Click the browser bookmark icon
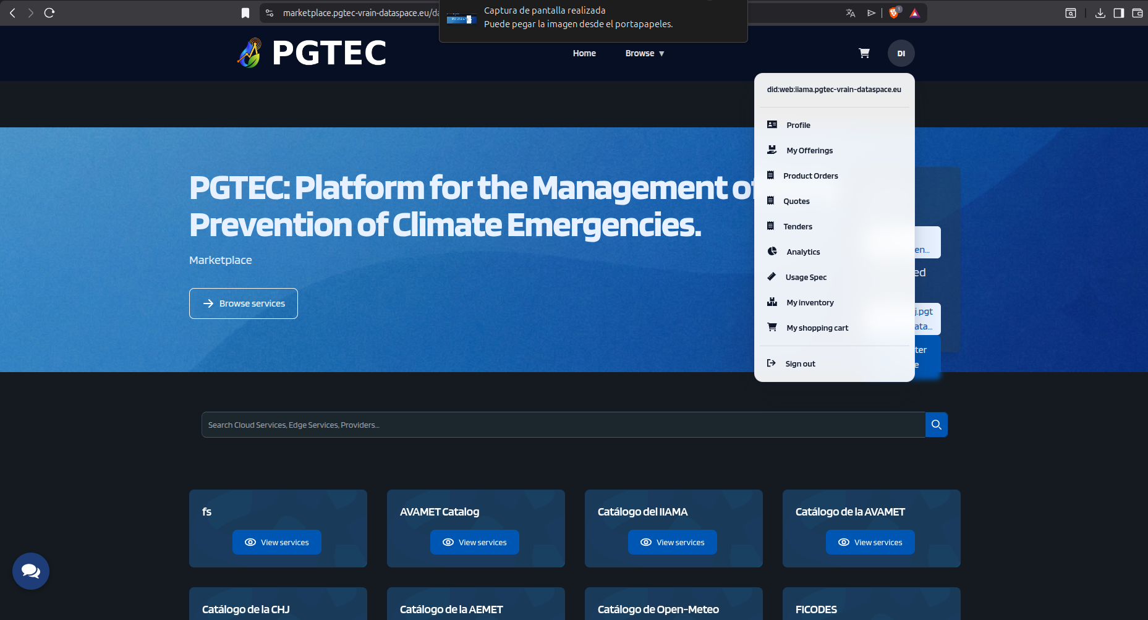Image resolution: width=1148 pixels, height=620 pixels. pyautogui.click(x=245, y=13)
